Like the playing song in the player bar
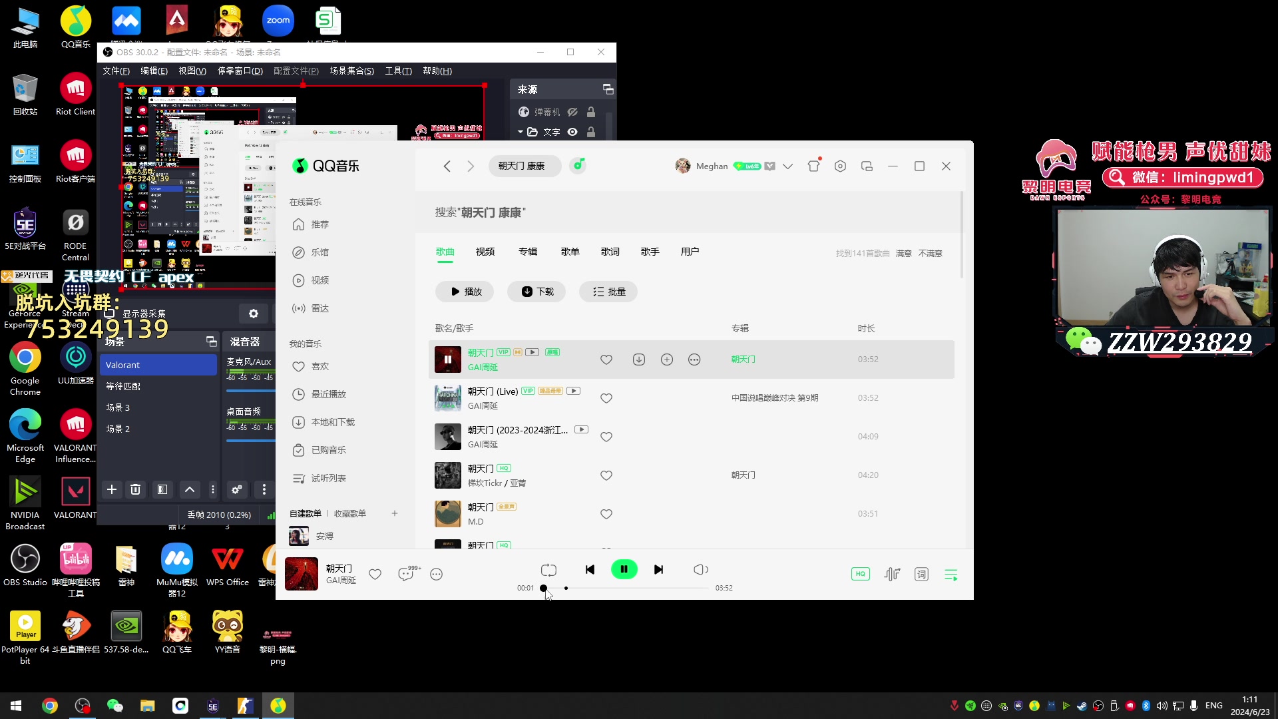The width and height of the screenshot is (1278, 719). tap(375, 574)
